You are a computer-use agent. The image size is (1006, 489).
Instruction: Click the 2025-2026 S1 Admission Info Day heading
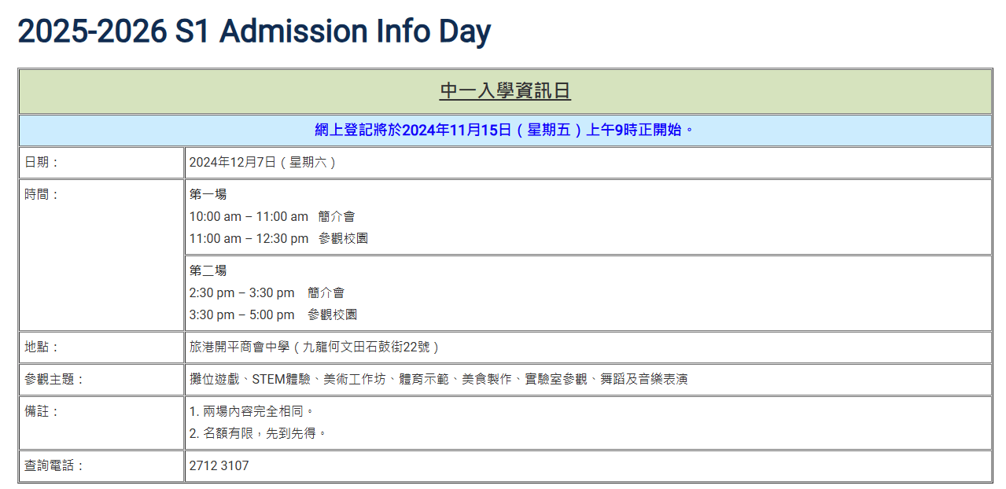coord(254,31)
